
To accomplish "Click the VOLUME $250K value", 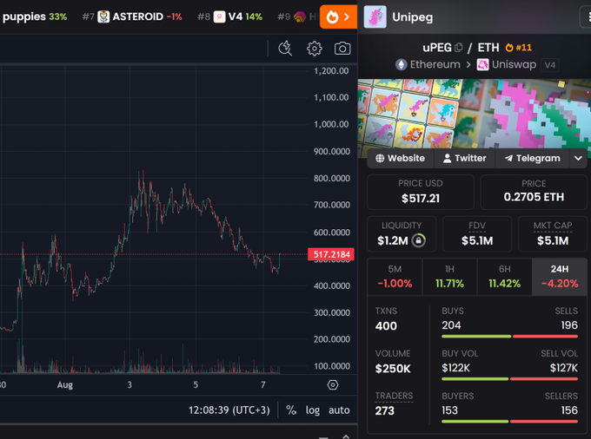I will [x=392, y=369].
